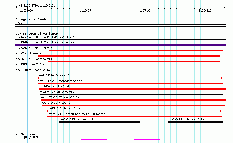The image size is (233, 143).
Task: Select variant label esv1002020 (Pang2010)
Action: click(x=58, y=103)
